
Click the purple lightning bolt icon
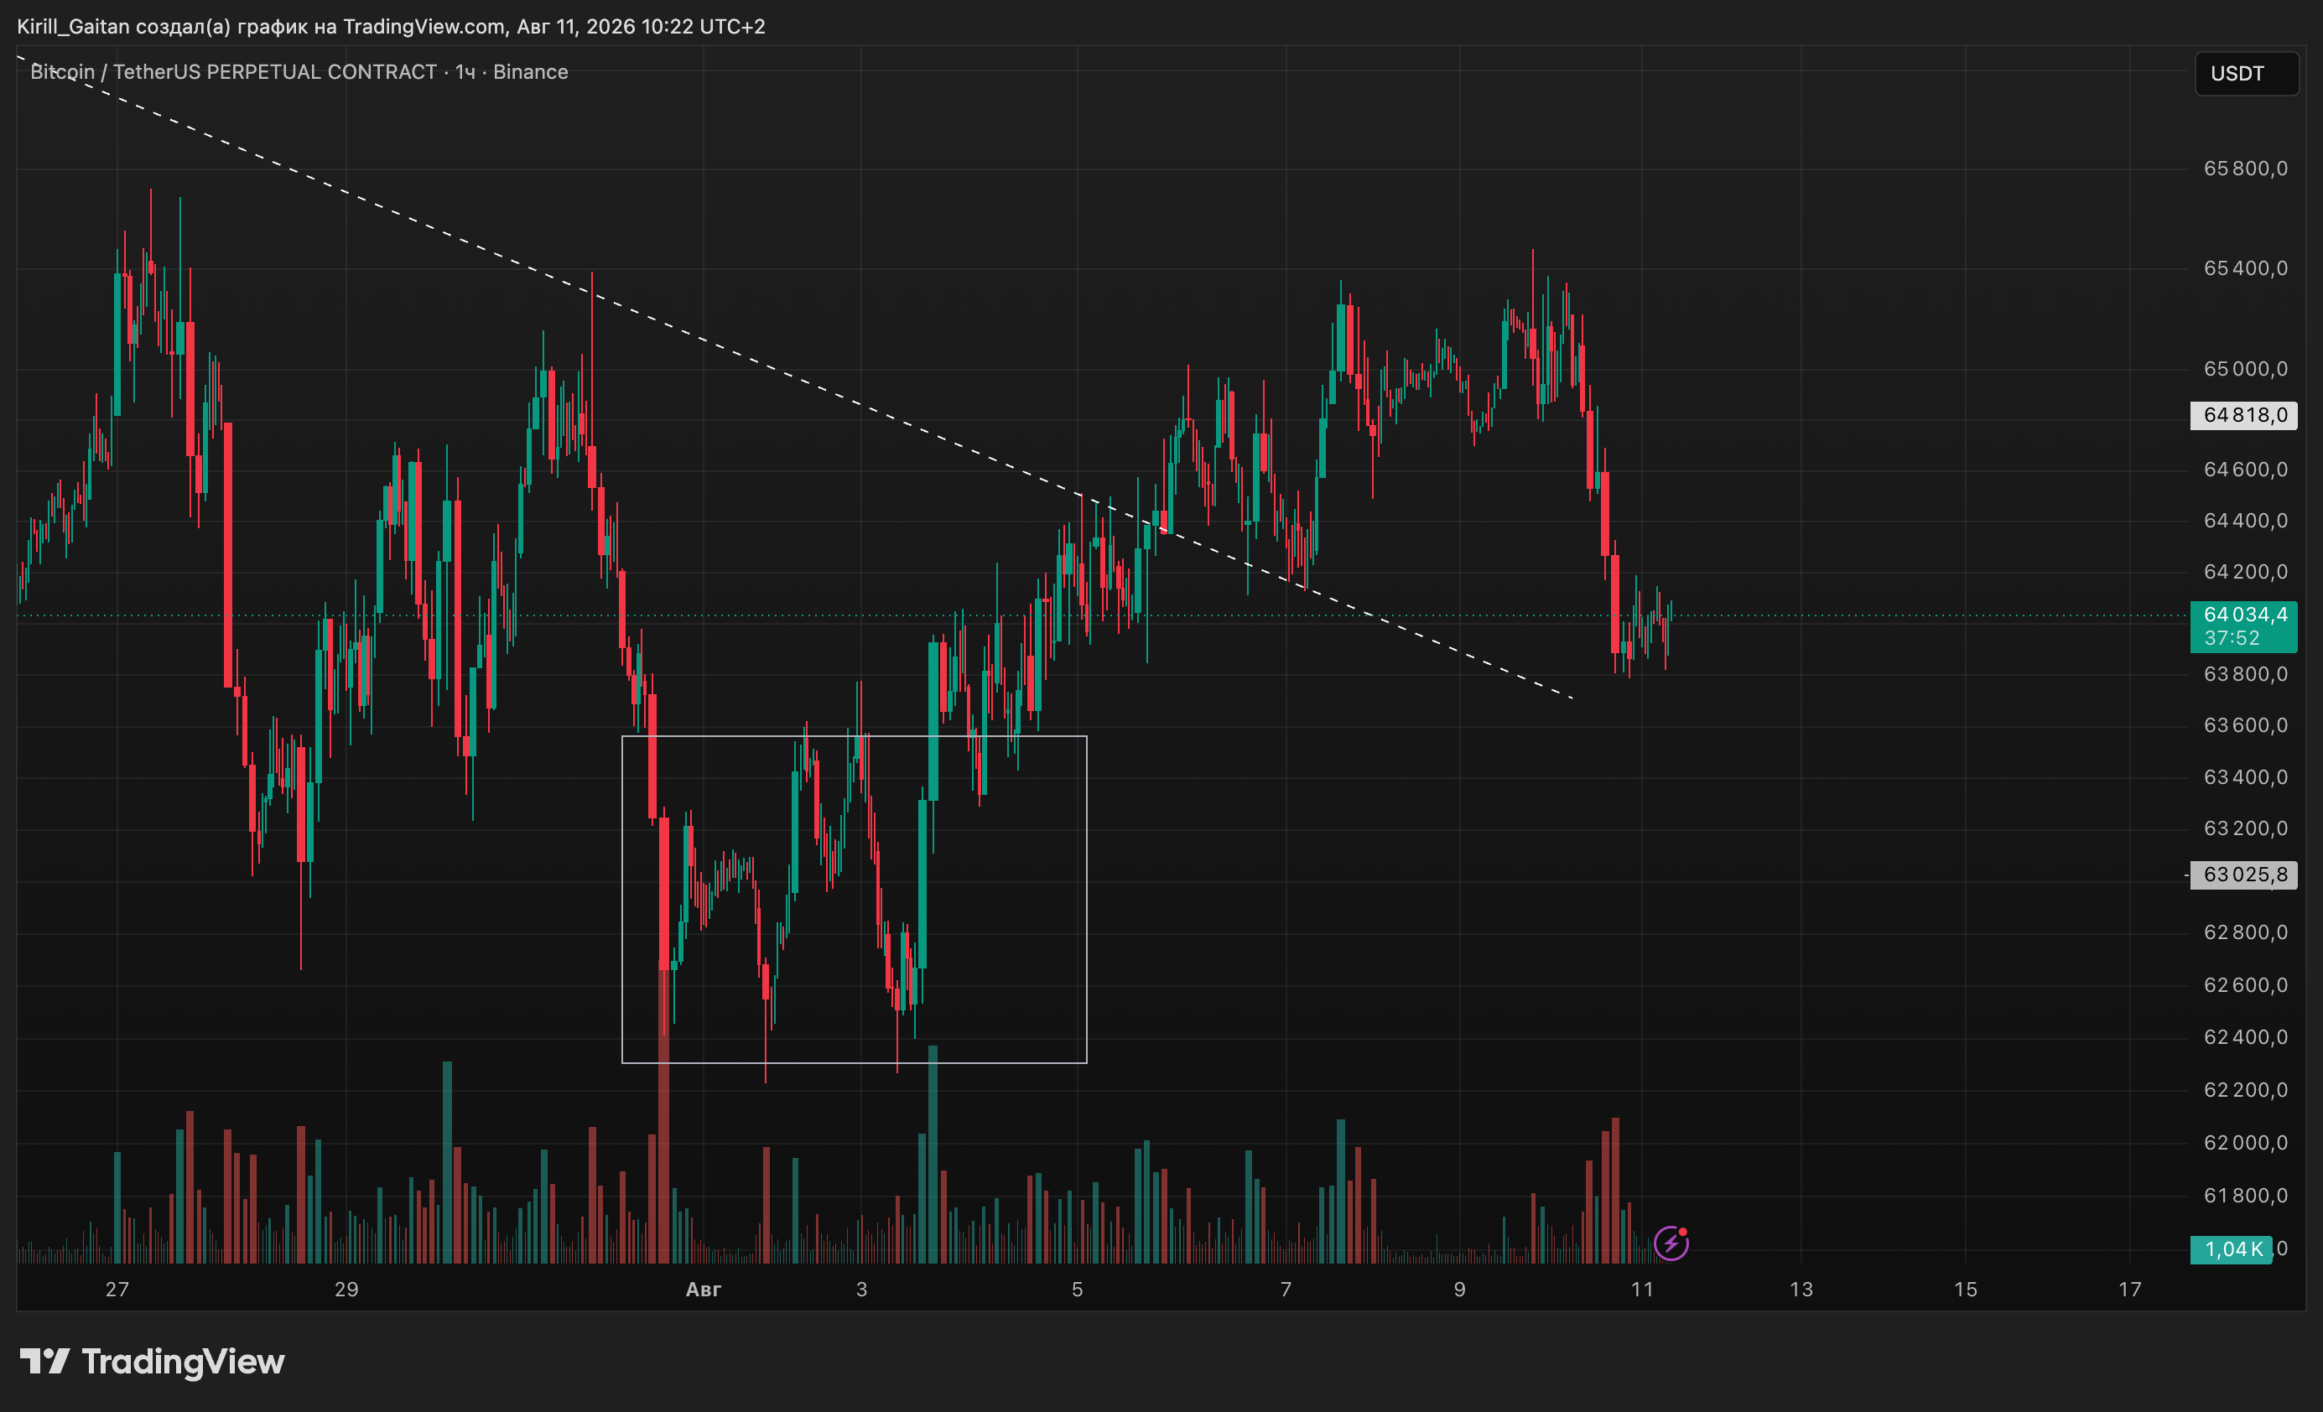point(1671,1243)
